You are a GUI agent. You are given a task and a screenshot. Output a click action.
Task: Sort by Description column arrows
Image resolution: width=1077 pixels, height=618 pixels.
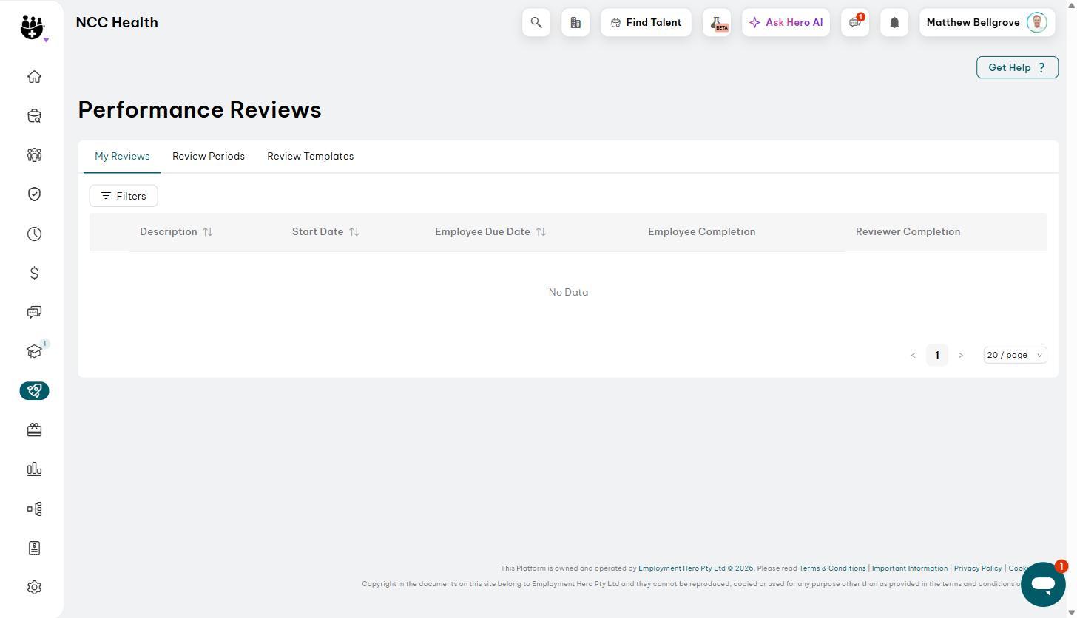(x=208, y=232)
